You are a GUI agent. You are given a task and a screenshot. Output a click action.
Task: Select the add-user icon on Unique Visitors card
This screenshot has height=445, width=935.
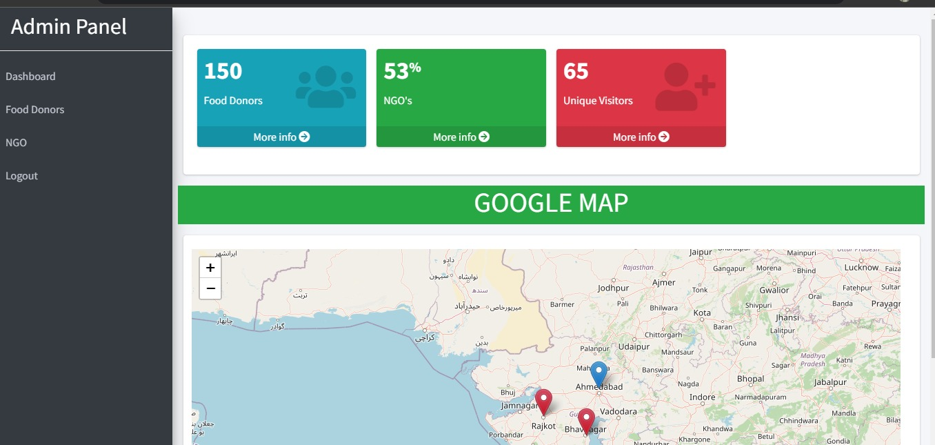pos(683,86)
